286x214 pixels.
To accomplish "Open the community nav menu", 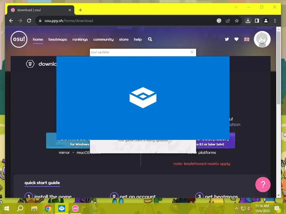I will pos(103,39).
